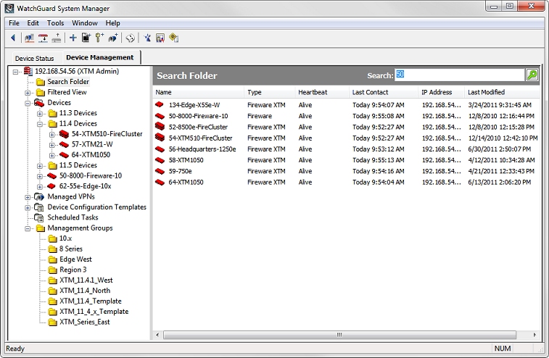Click the 52-8500e-FireCluster device icon in list
Viewport: 549px width, 358px height.
point(160,127)
